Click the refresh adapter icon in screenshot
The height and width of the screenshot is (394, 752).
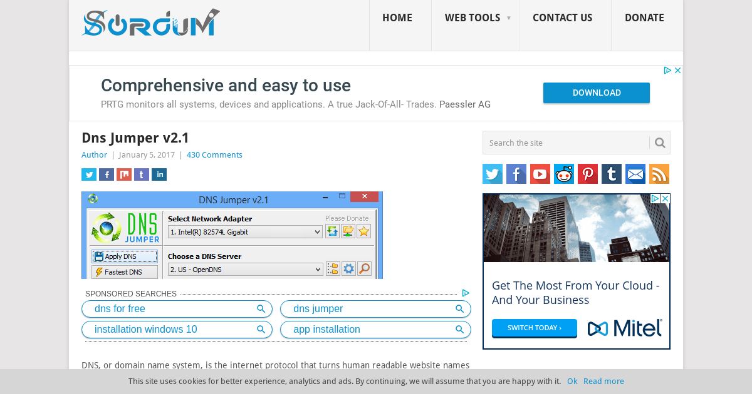click(333, 231)
